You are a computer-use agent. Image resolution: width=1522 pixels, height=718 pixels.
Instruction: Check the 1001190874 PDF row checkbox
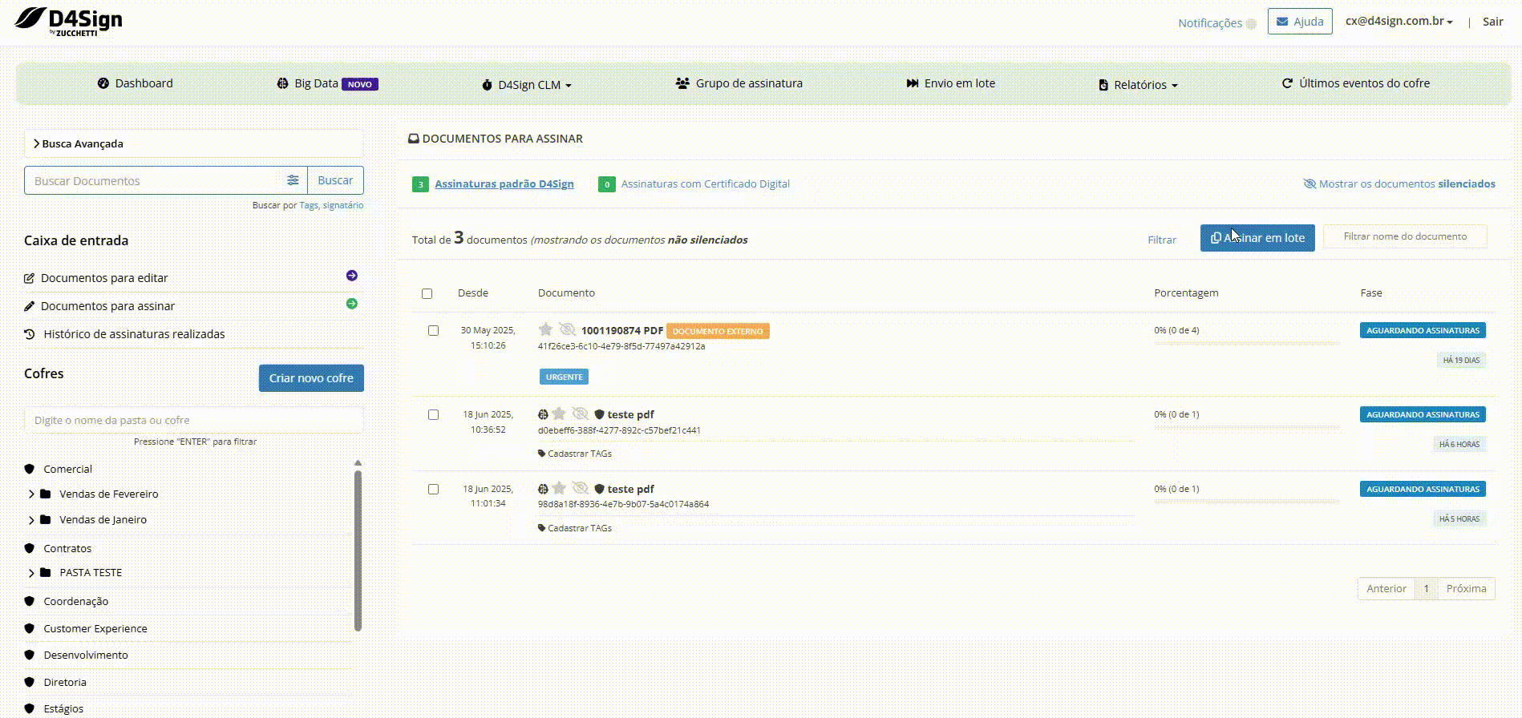[x=433, y=330]
